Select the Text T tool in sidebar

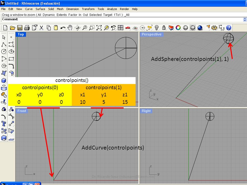[x=4, y=124]
